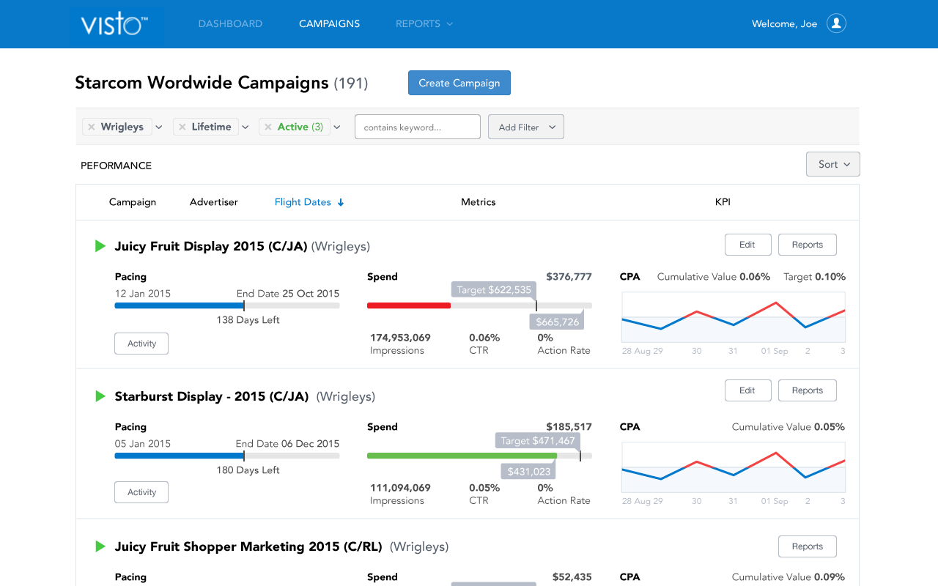Remove the Active (3) filter tag

[268, 127]
